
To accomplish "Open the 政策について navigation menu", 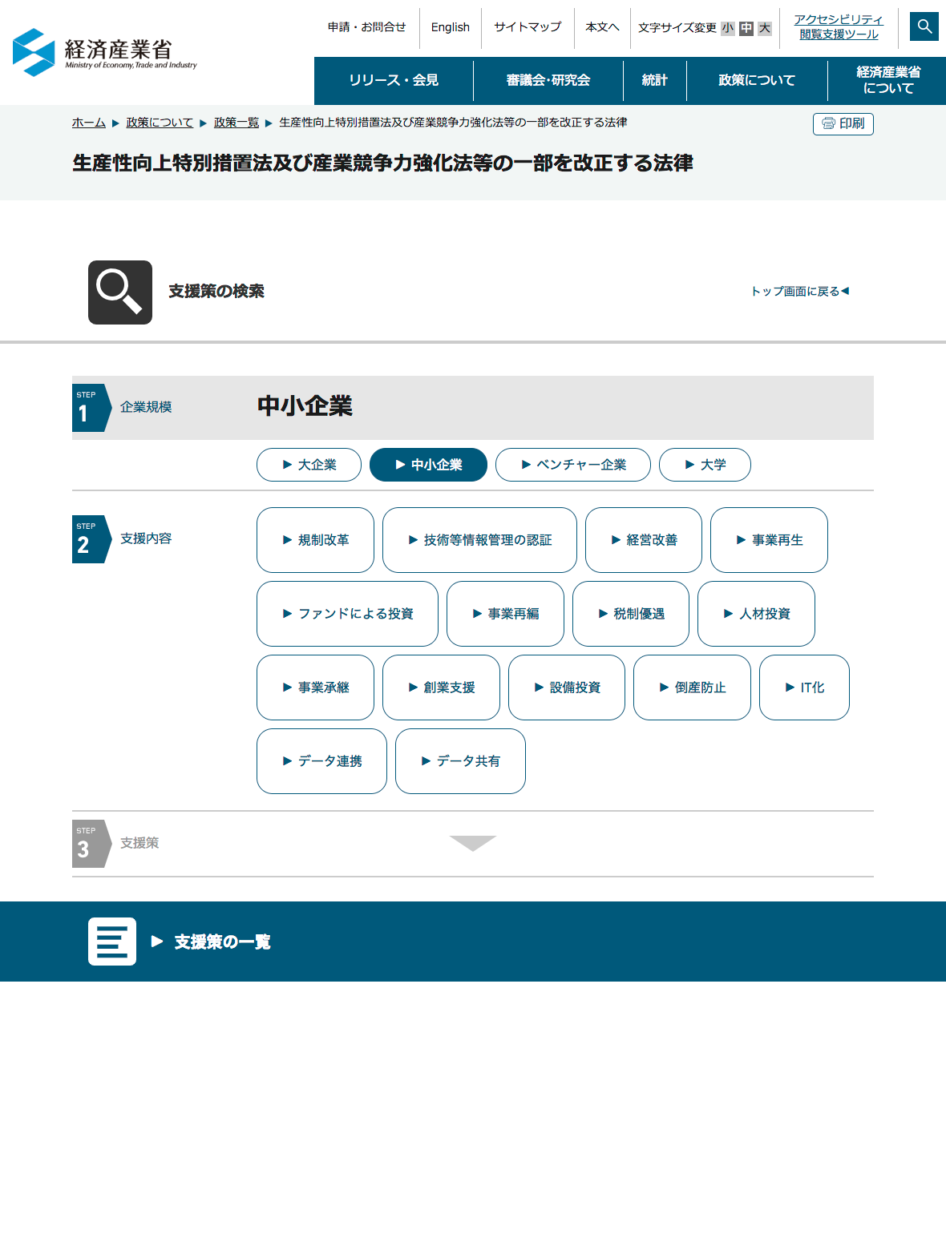I will click(x=757, y=80).
